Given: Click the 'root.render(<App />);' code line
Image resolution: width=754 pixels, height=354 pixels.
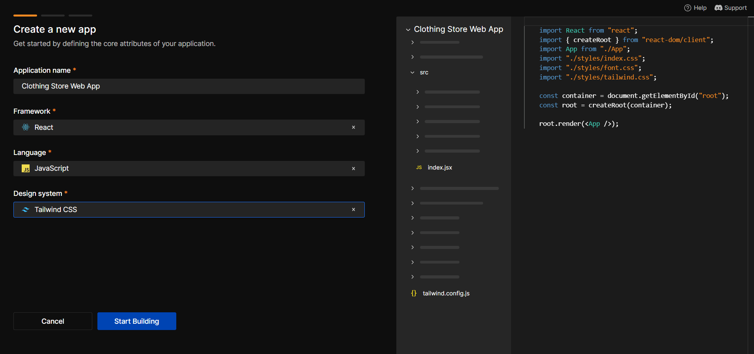Looking at the screenshot, I should pos(579,124).
